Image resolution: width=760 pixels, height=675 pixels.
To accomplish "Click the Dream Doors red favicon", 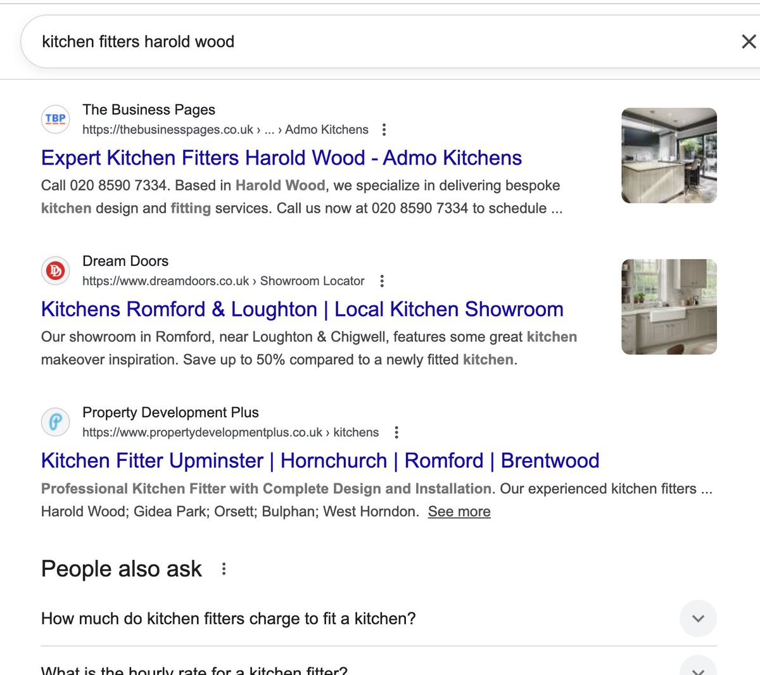I will tap(56, 270).
